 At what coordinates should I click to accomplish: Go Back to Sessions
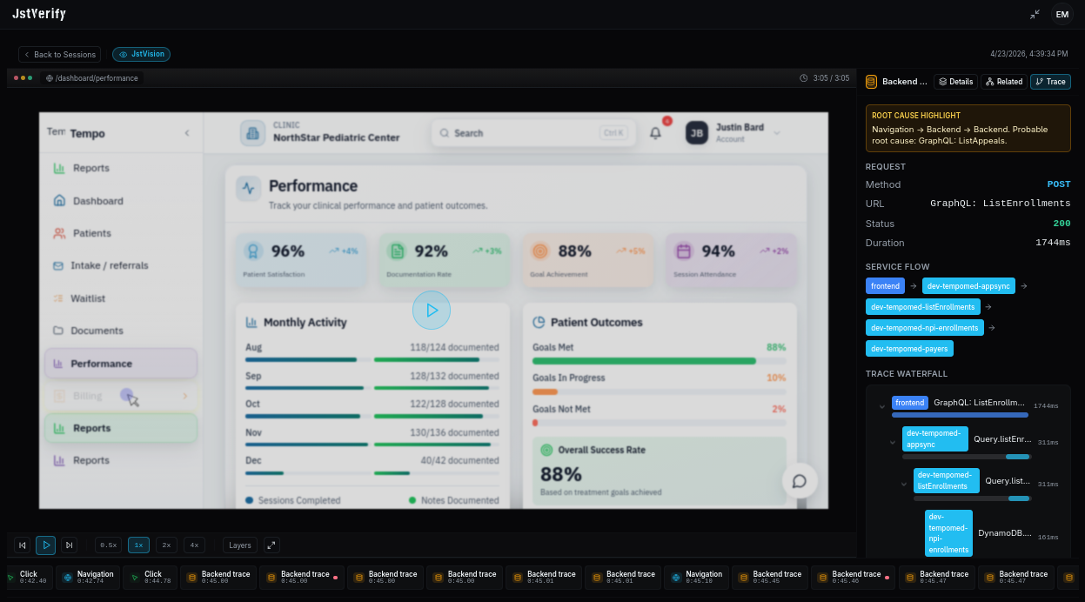click(x=60, y=55)
